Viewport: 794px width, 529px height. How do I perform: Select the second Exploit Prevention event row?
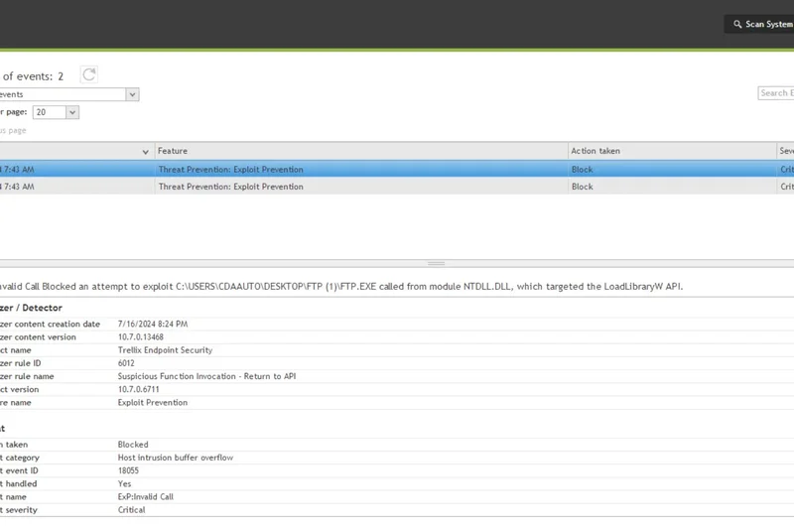click(397, 187)
